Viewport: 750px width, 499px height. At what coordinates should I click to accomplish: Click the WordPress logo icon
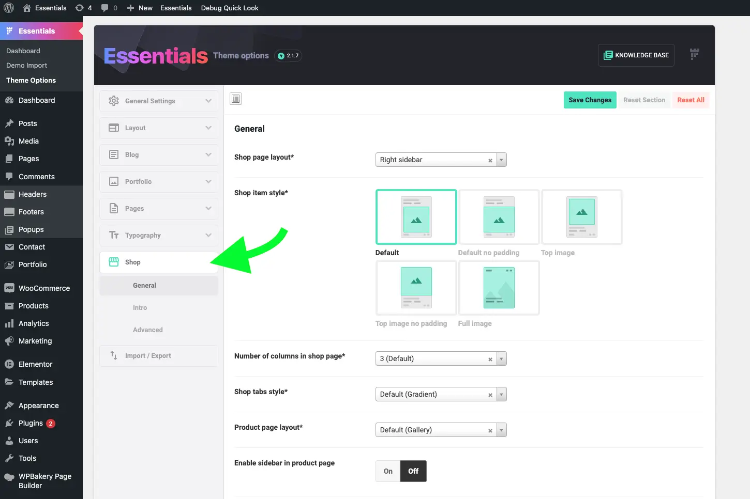point(9,8)
